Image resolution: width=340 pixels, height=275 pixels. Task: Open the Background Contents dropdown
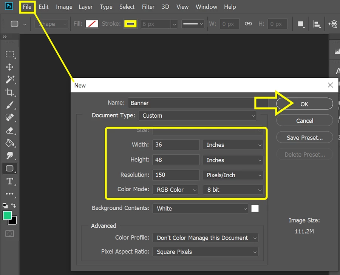(200, 209)
